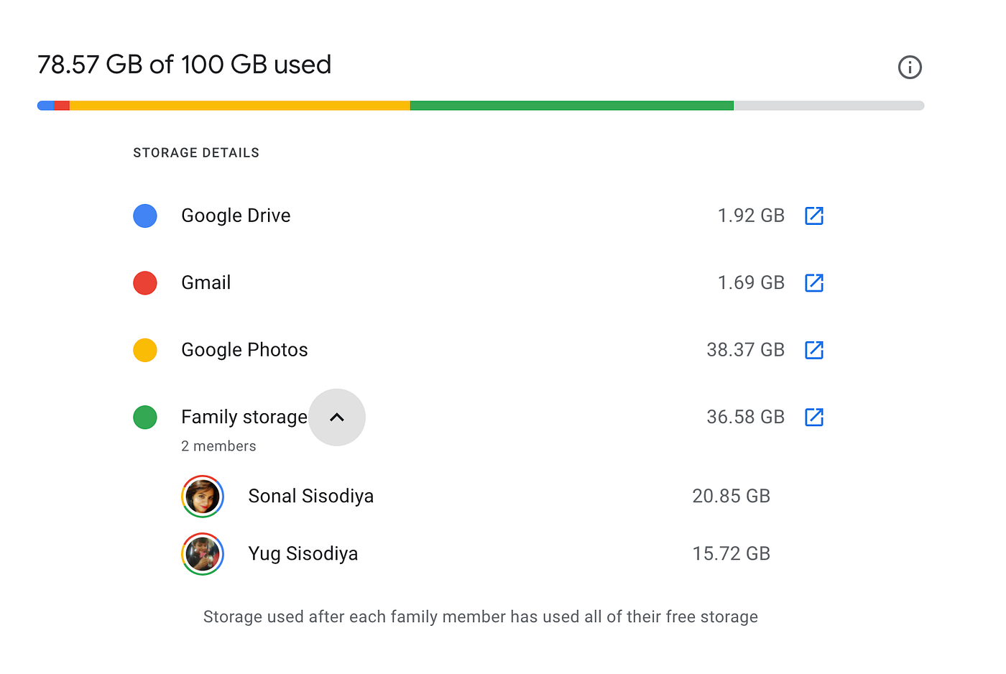Click the yellow segment of storage bar
1006x674 pixels.
click(239, 106)
